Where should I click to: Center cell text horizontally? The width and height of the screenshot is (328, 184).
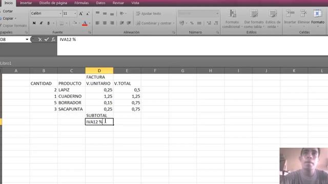pyautogui.click(x=105, y=23)
